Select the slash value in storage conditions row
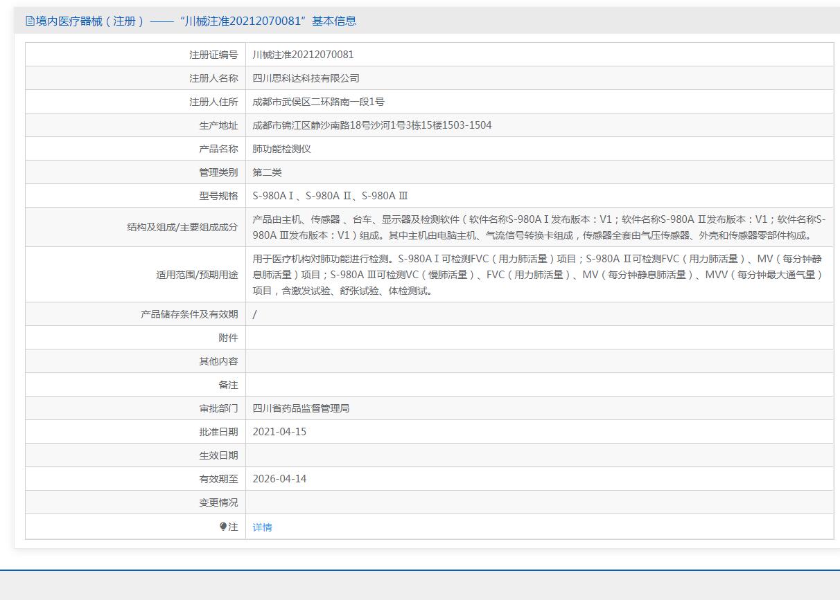 pyautogui.click(x=255, y=314)
